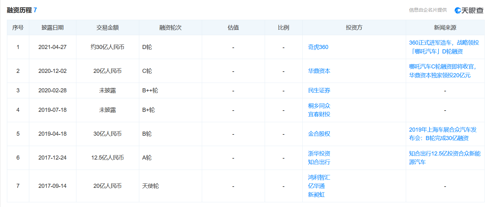491x207 pixels.
Task: Click the 披露日期 column header
Action: 52,28
